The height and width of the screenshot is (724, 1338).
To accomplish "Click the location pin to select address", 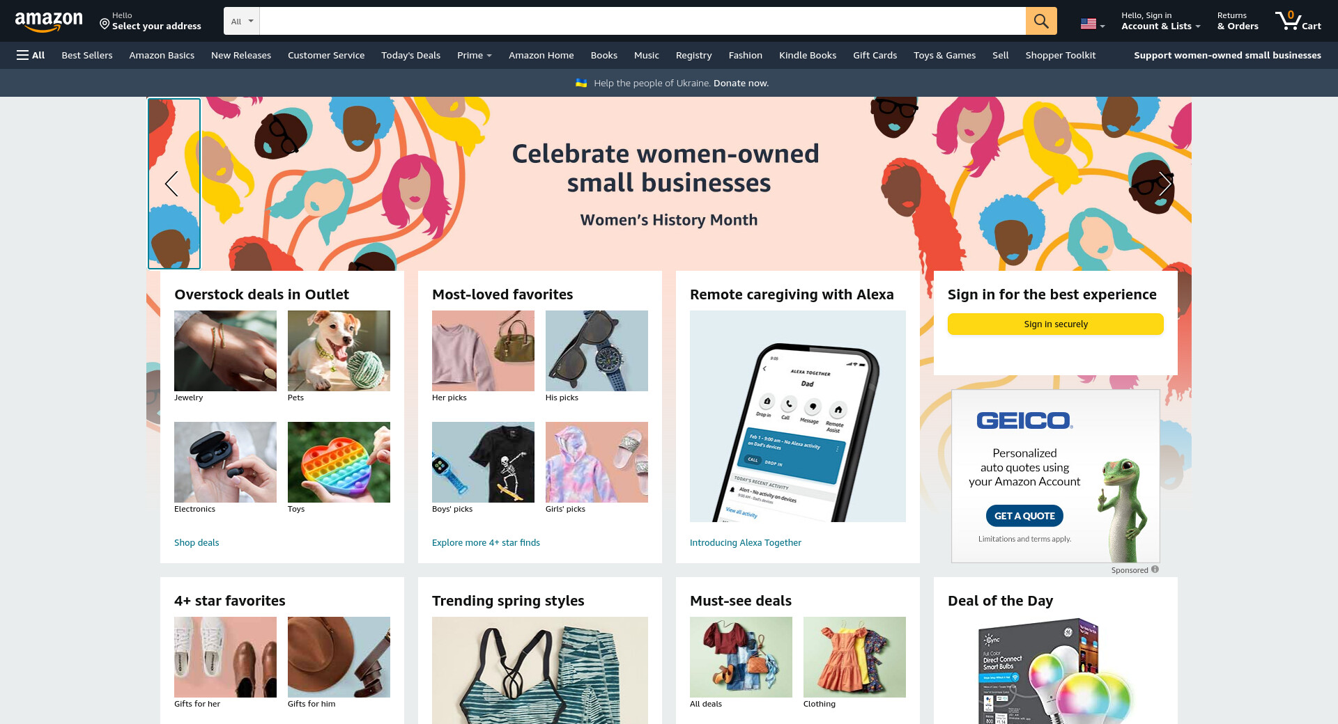I will coord(105,24).
